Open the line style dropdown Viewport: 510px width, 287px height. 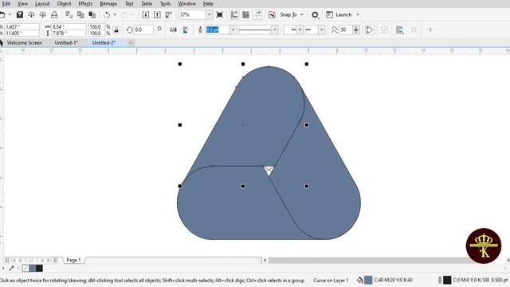click(274, 30)
